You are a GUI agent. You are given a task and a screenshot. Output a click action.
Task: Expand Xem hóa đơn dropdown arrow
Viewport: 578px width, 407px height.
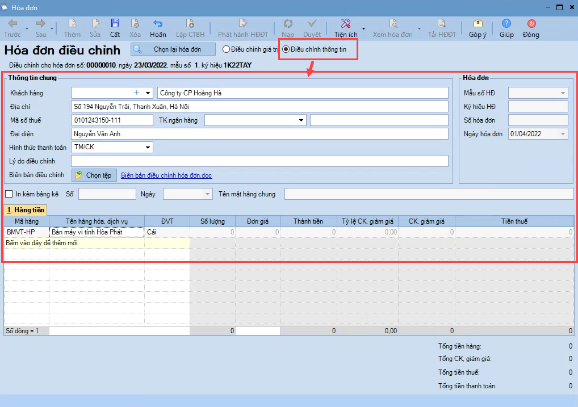point(419,29)
